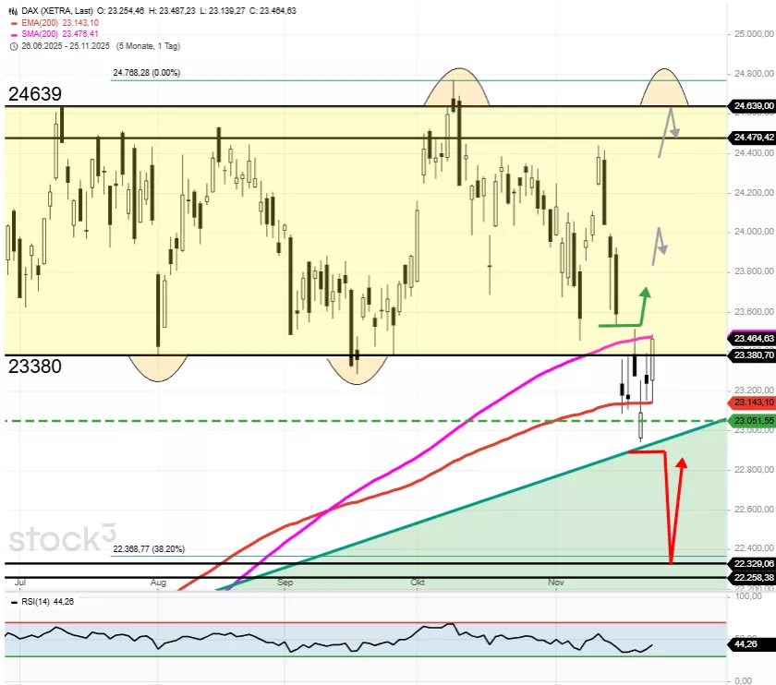Click the upper gray arrow near 24.479
The width and height of the screenshot is (776, 685).
click(670, 129)
